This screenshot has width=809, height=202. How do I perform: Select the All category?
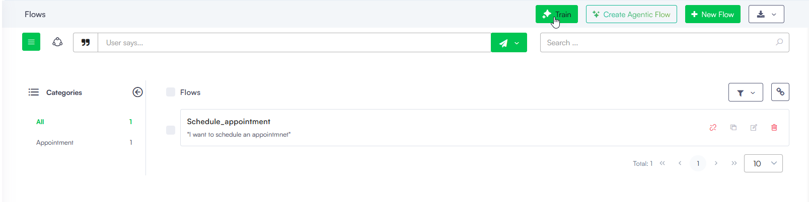[40, 122]
